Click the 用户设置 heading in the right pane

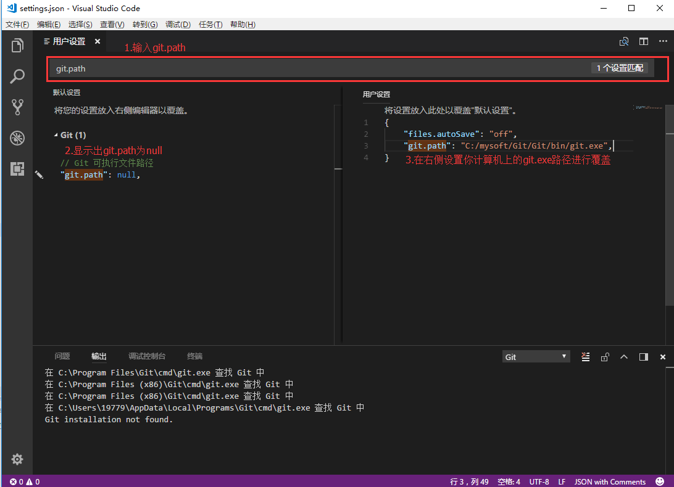tap(376, 94)
